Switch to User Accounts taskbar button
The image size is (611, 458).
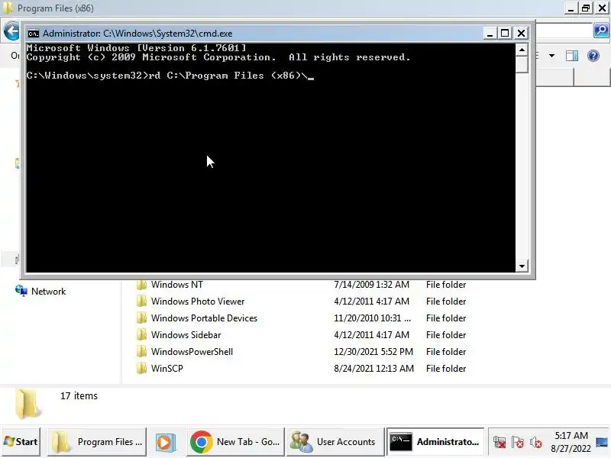tap(335, 442)
